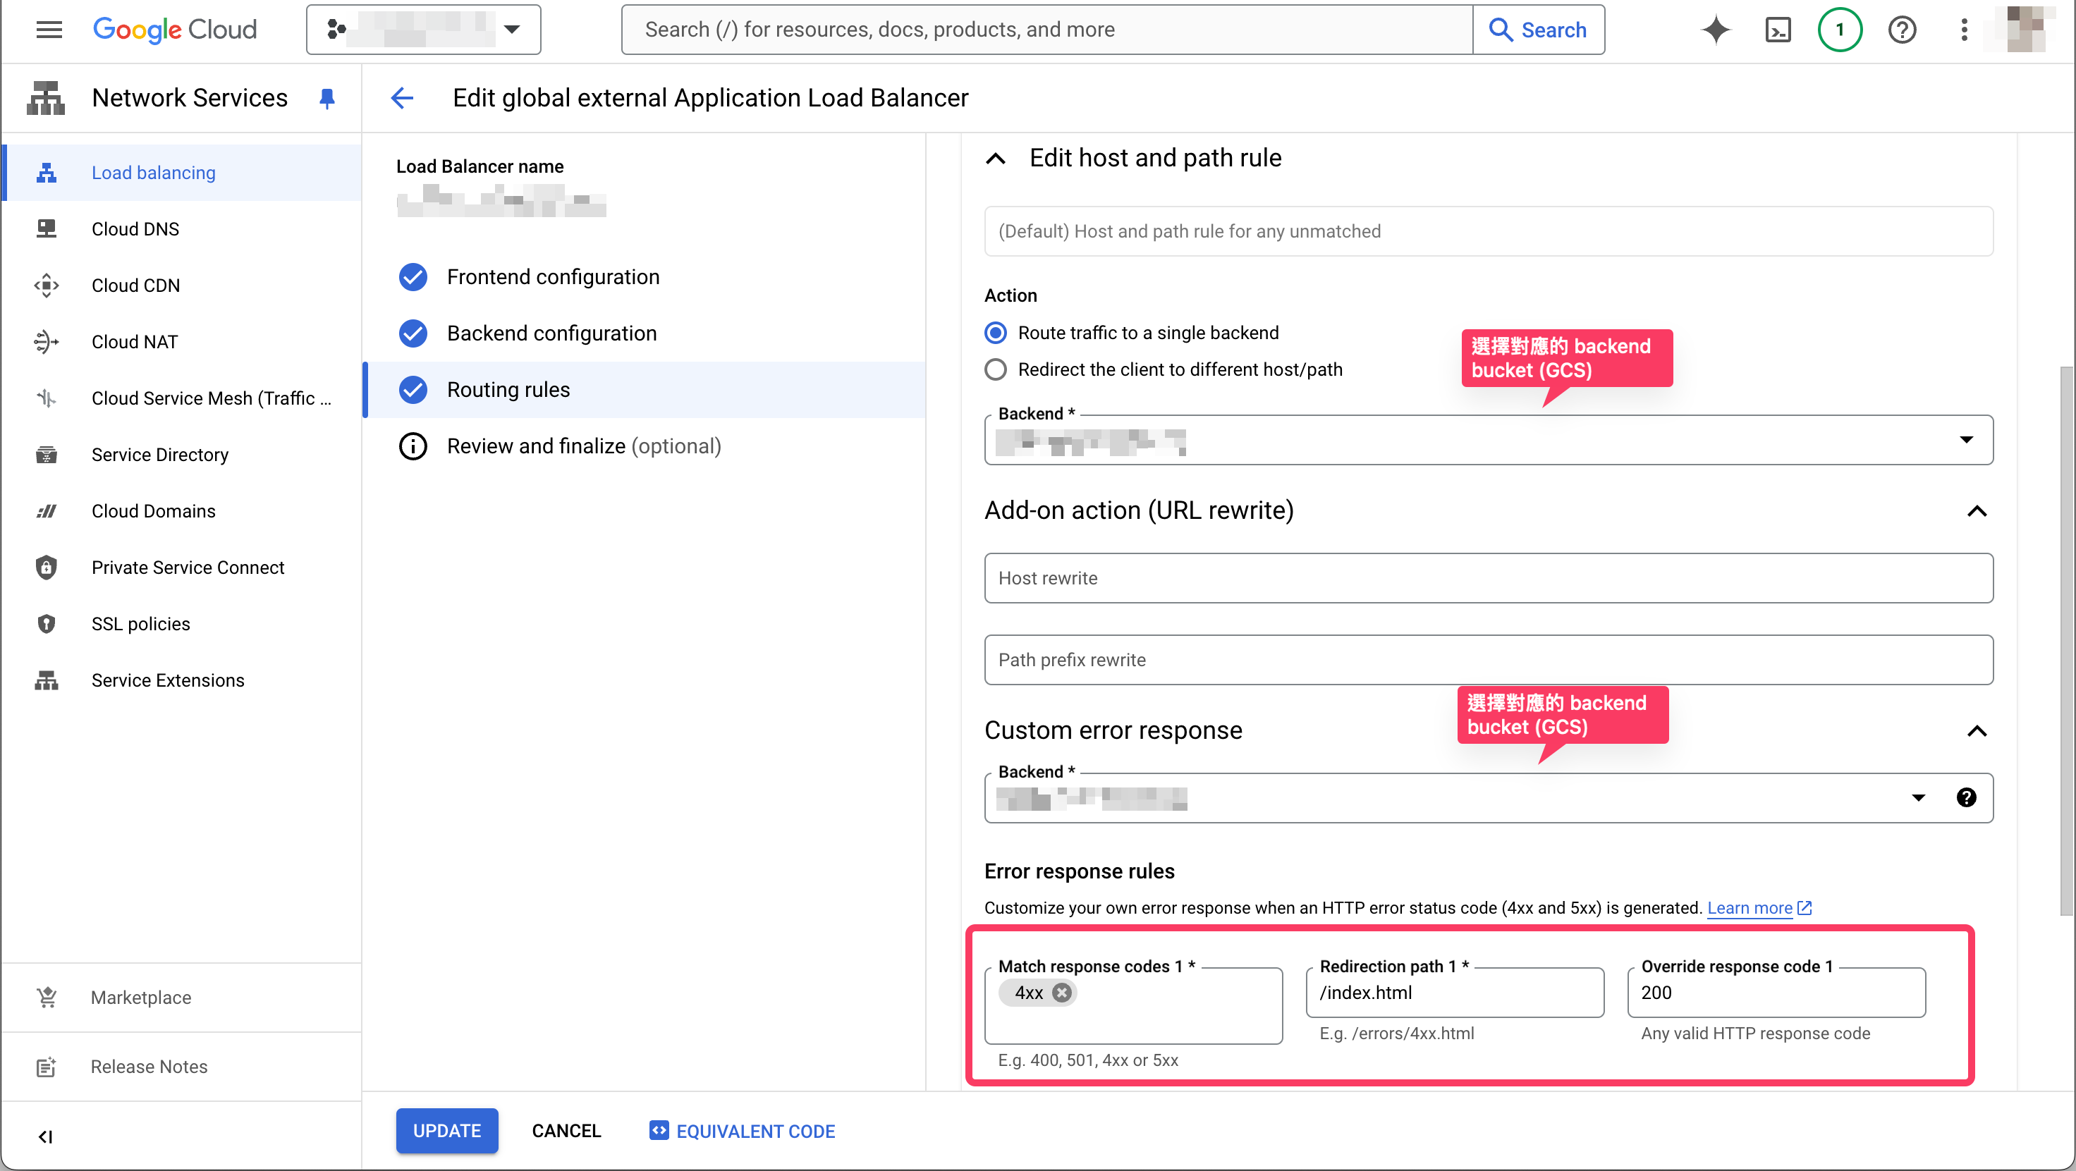
Task: Select Redirect the client to different host/path
Action: pyautogui.click(x=995, y=369)
